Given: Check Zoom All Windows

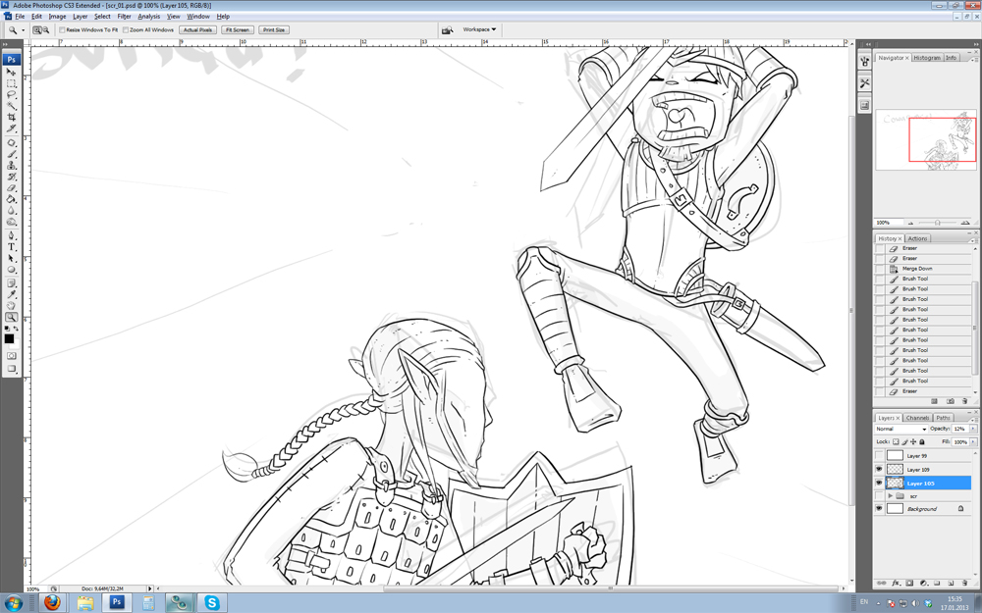Looking at the screenshot, I should [126, 30].
